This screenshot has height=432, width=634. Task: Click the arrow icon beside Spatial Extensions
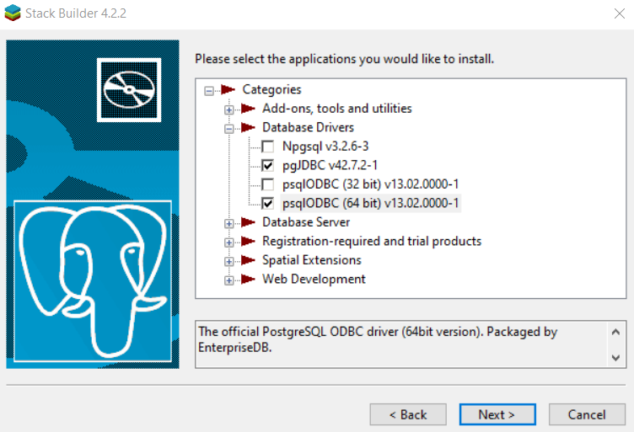point(247,260)
